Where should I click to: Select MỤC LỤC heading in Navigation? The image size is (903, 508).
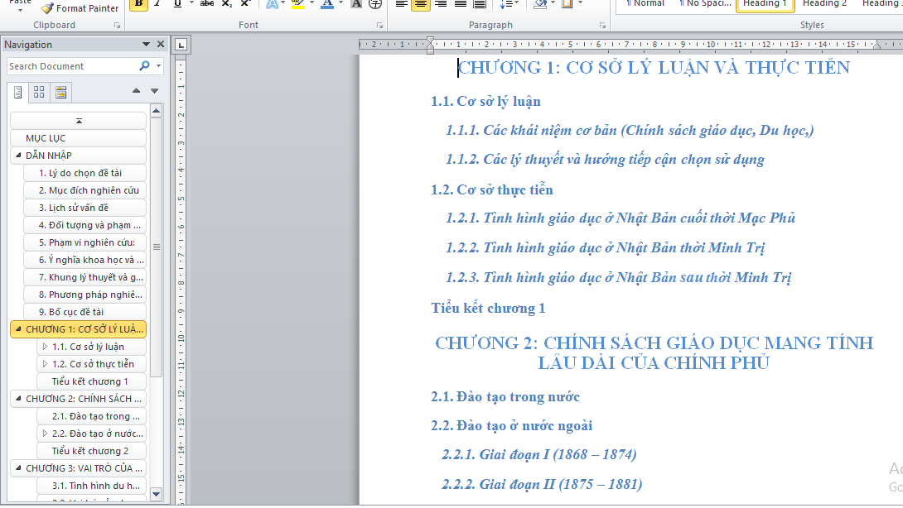79,138
